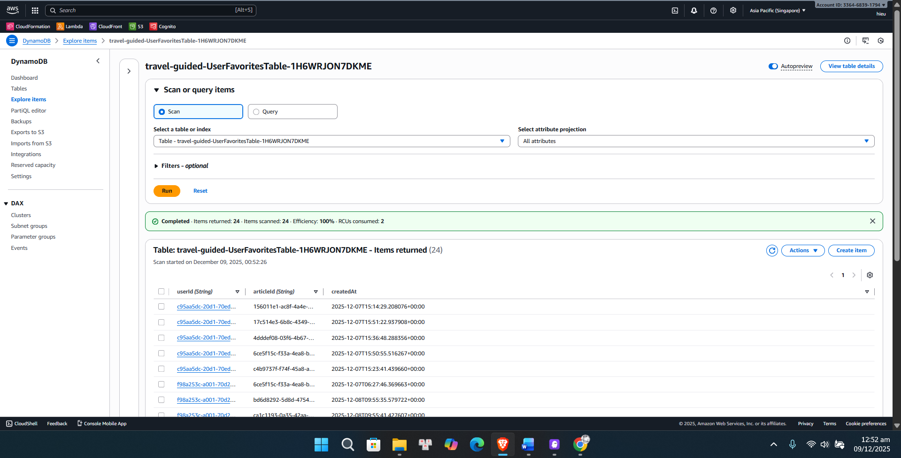901x458 pixels.
Task: Click the refresh items icon
Action: click(x=772, y=251)
